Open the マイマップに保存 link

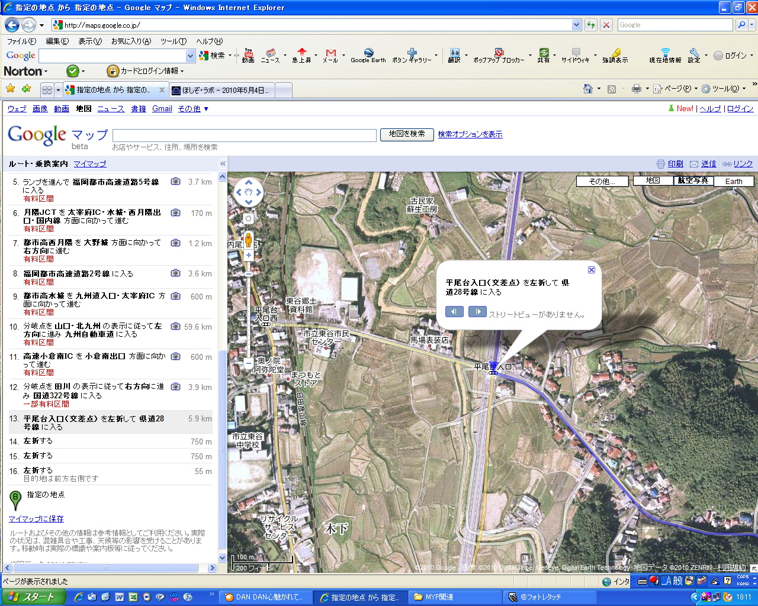pos(36,519)
